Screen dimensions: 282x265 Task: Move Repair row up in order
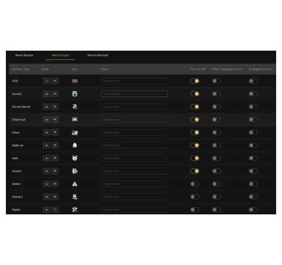(46, 210)
